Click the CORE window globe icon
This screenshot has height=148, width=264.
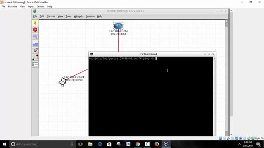click(x=35, y=11)
